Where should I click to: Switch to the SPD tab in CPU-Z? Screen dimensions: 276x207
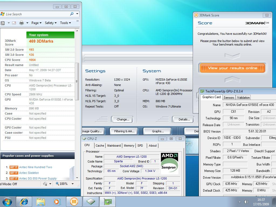click(140, 146)
